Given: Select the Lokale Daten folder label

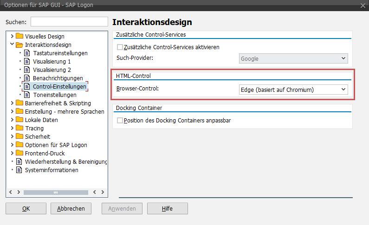Looking at the screenshot, I should (x=41, y=120).
